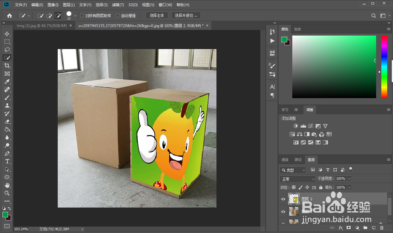Hide 图层 1 with its eye icon
This screenshot has width=393, height=233.
[283, 212]
